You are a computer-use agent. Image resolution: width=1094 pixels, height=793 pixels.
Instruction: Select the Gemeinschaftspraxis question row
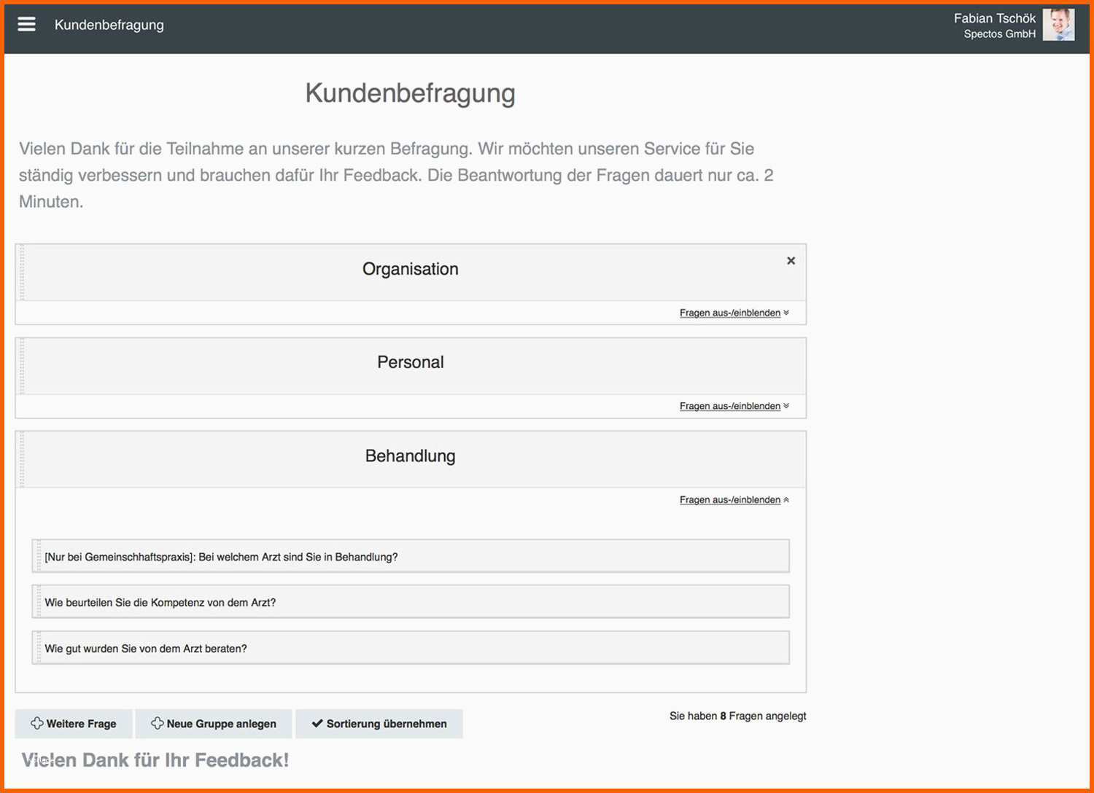click(411, 556)
